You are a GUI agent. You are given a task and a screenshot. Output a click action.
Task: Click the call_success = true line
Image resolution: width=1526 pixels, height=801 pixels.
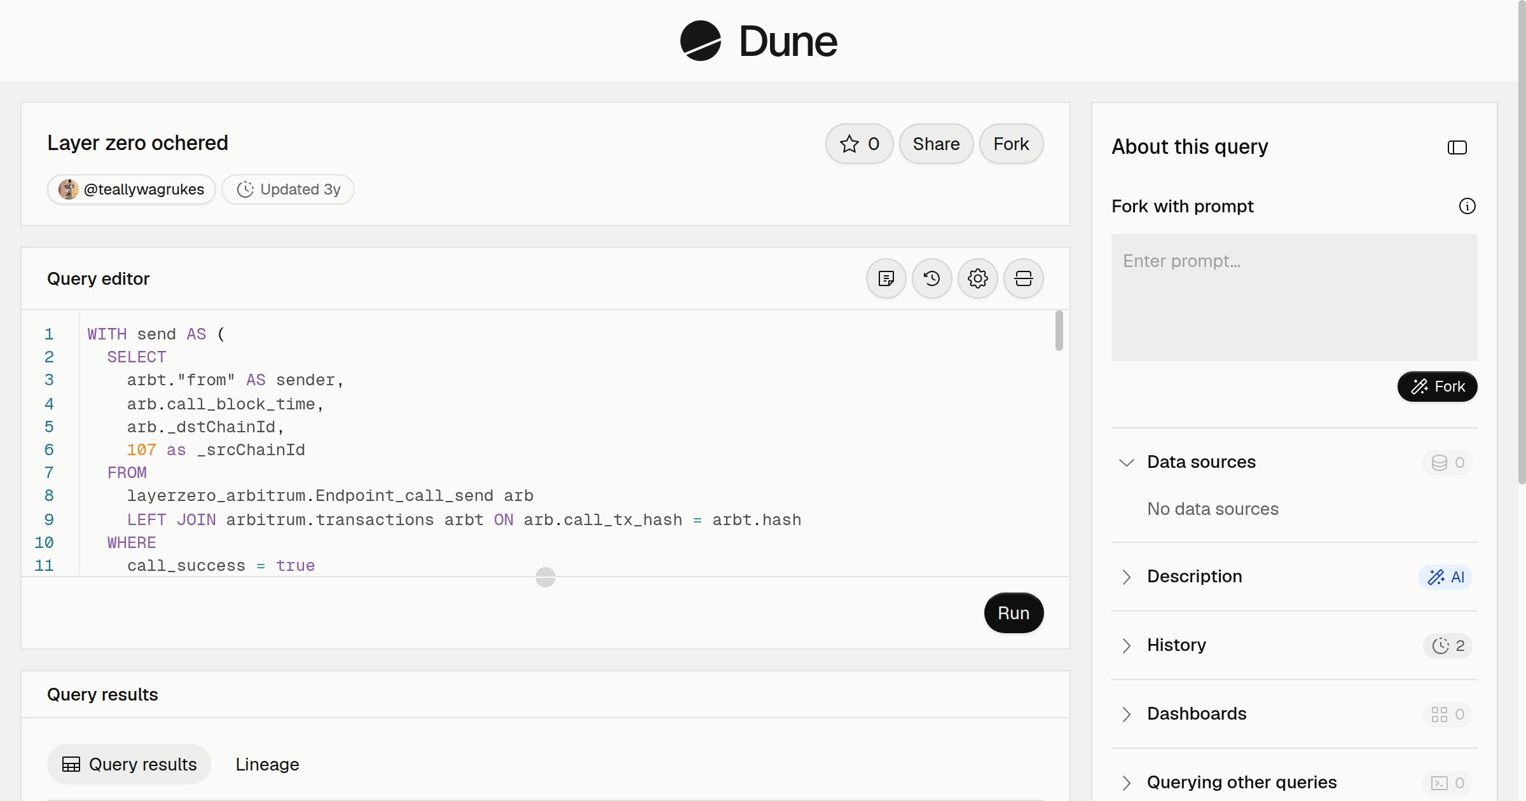point(221,566)
